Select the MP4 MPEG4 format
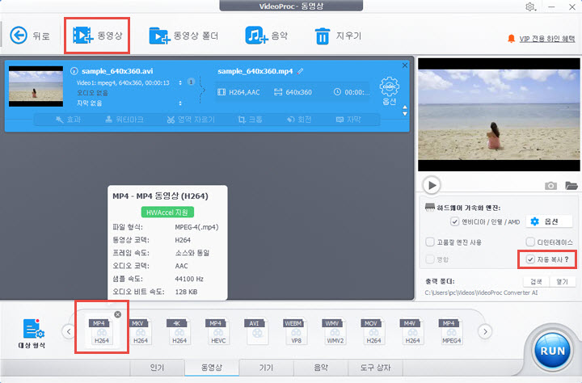 click(451, 331)
